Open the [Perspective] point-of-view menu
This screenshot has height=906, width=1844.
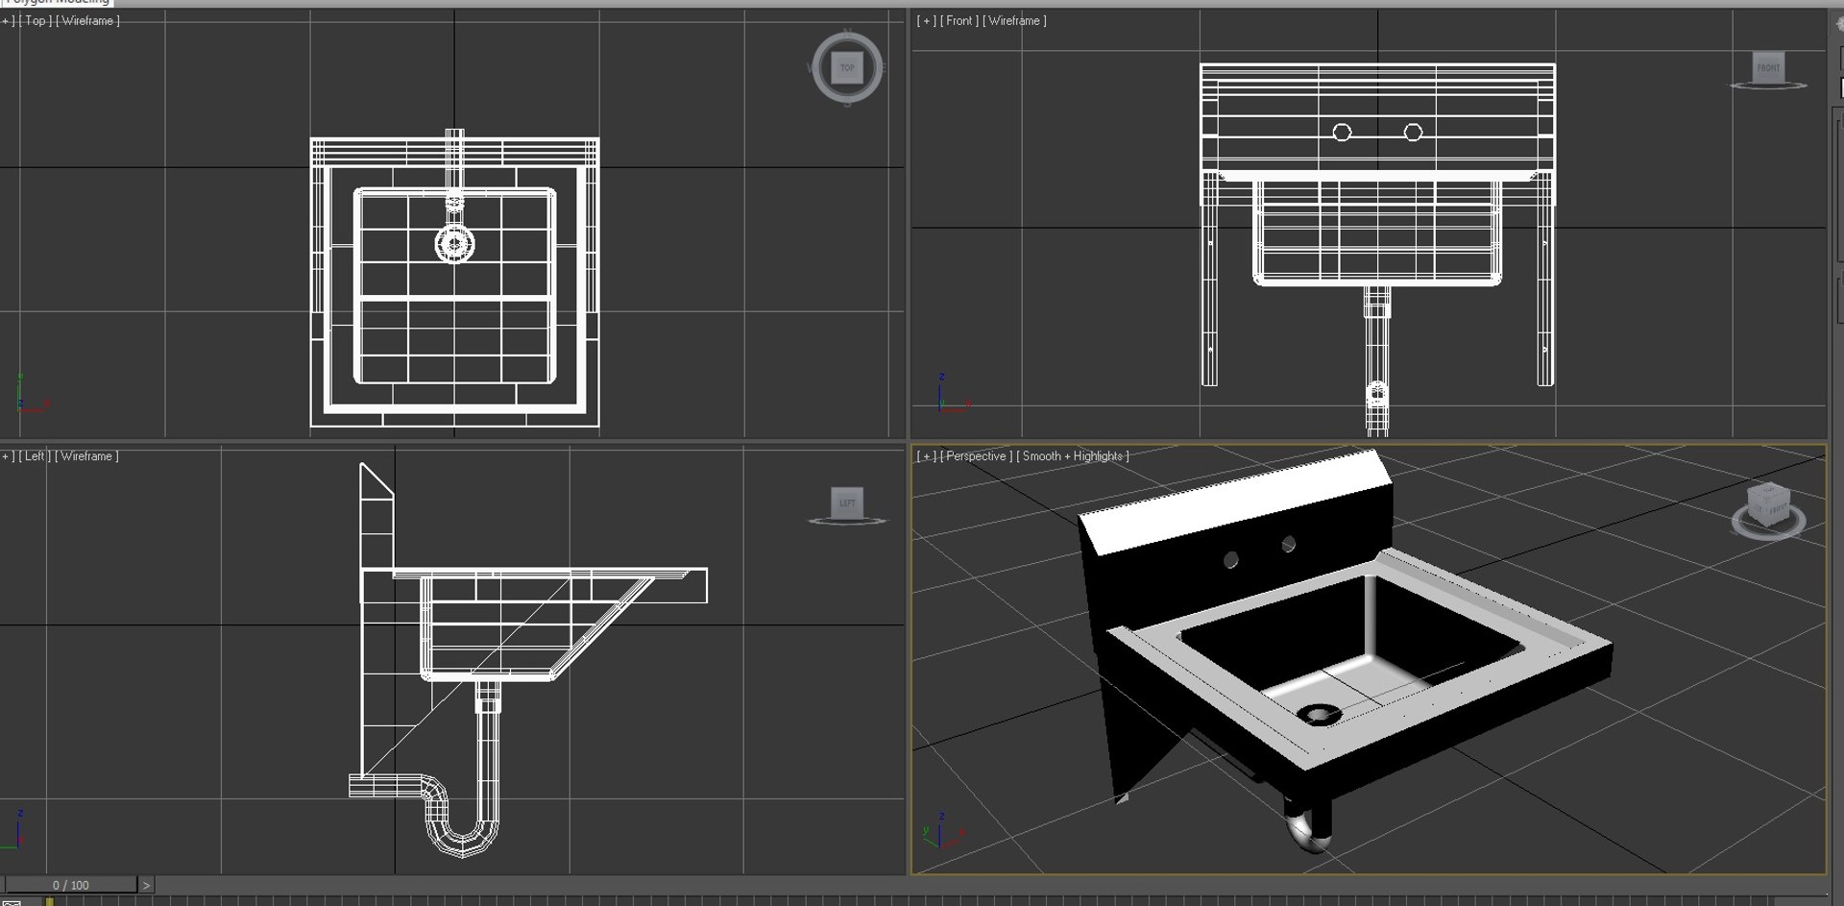click(x=976, y=456)
